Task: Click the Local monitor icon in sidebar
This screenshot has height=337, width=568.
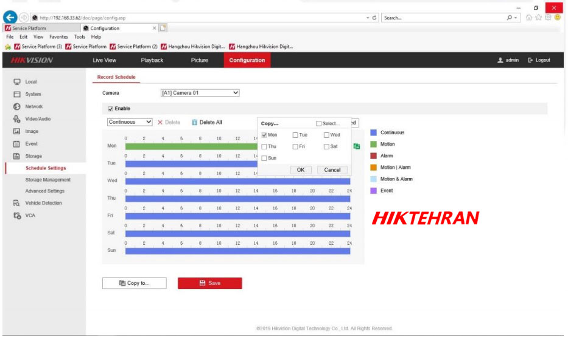Action: click(16, 81)
